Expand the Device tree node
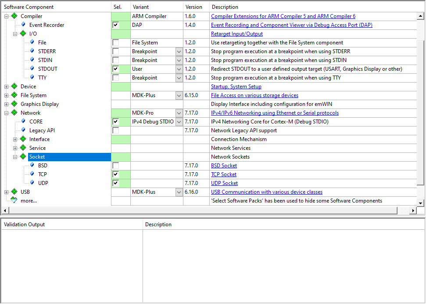The height and width of the screenshot is (304, 426). (x=6, y=87)
